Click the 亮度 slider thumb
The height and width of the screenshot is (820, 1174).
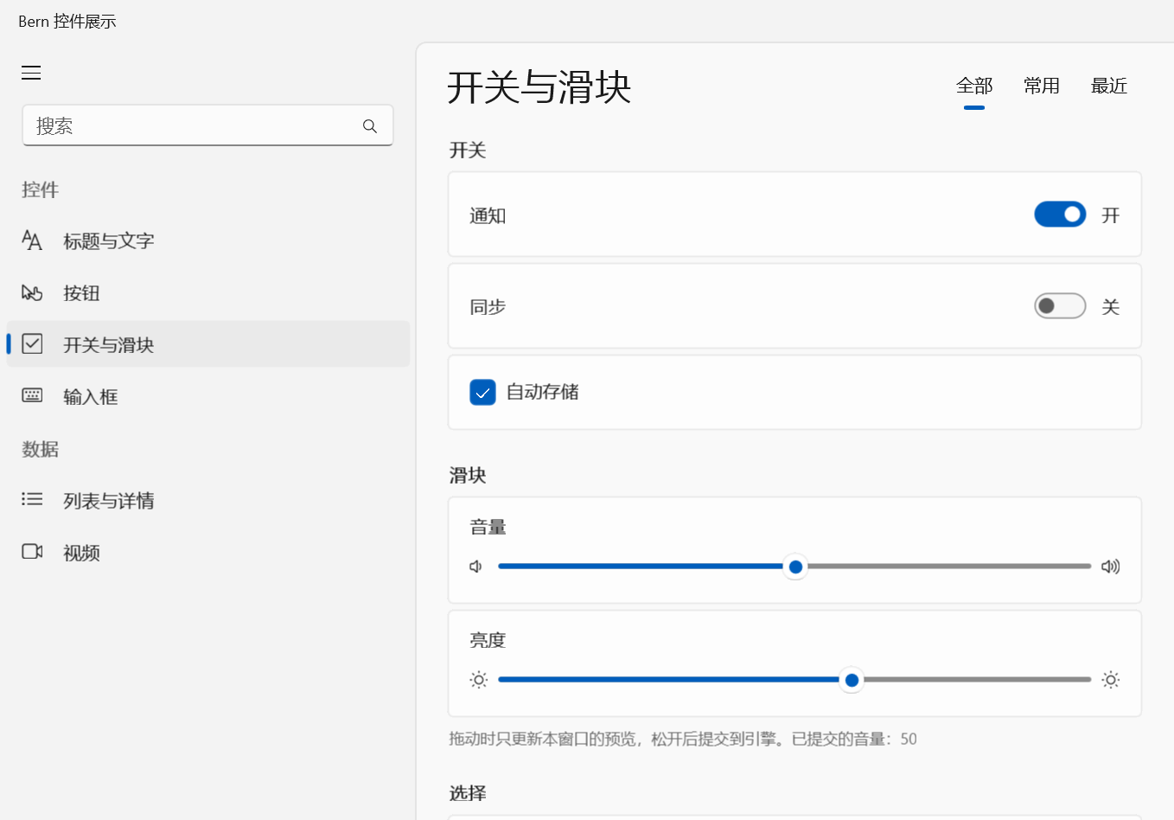click(852, 680)
